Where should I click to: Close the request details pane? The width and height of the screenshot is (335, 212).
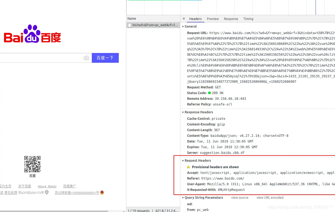[x=184, y=19]
